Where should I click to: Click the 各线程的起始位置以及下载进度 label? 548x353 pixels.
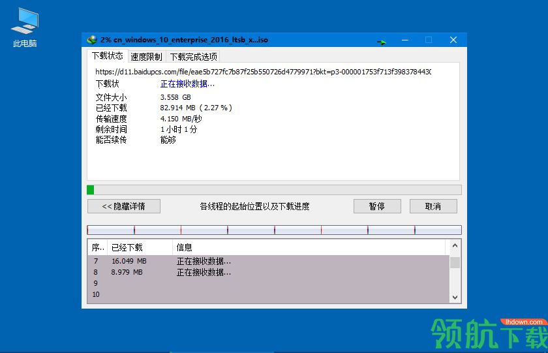coord(254,207)
